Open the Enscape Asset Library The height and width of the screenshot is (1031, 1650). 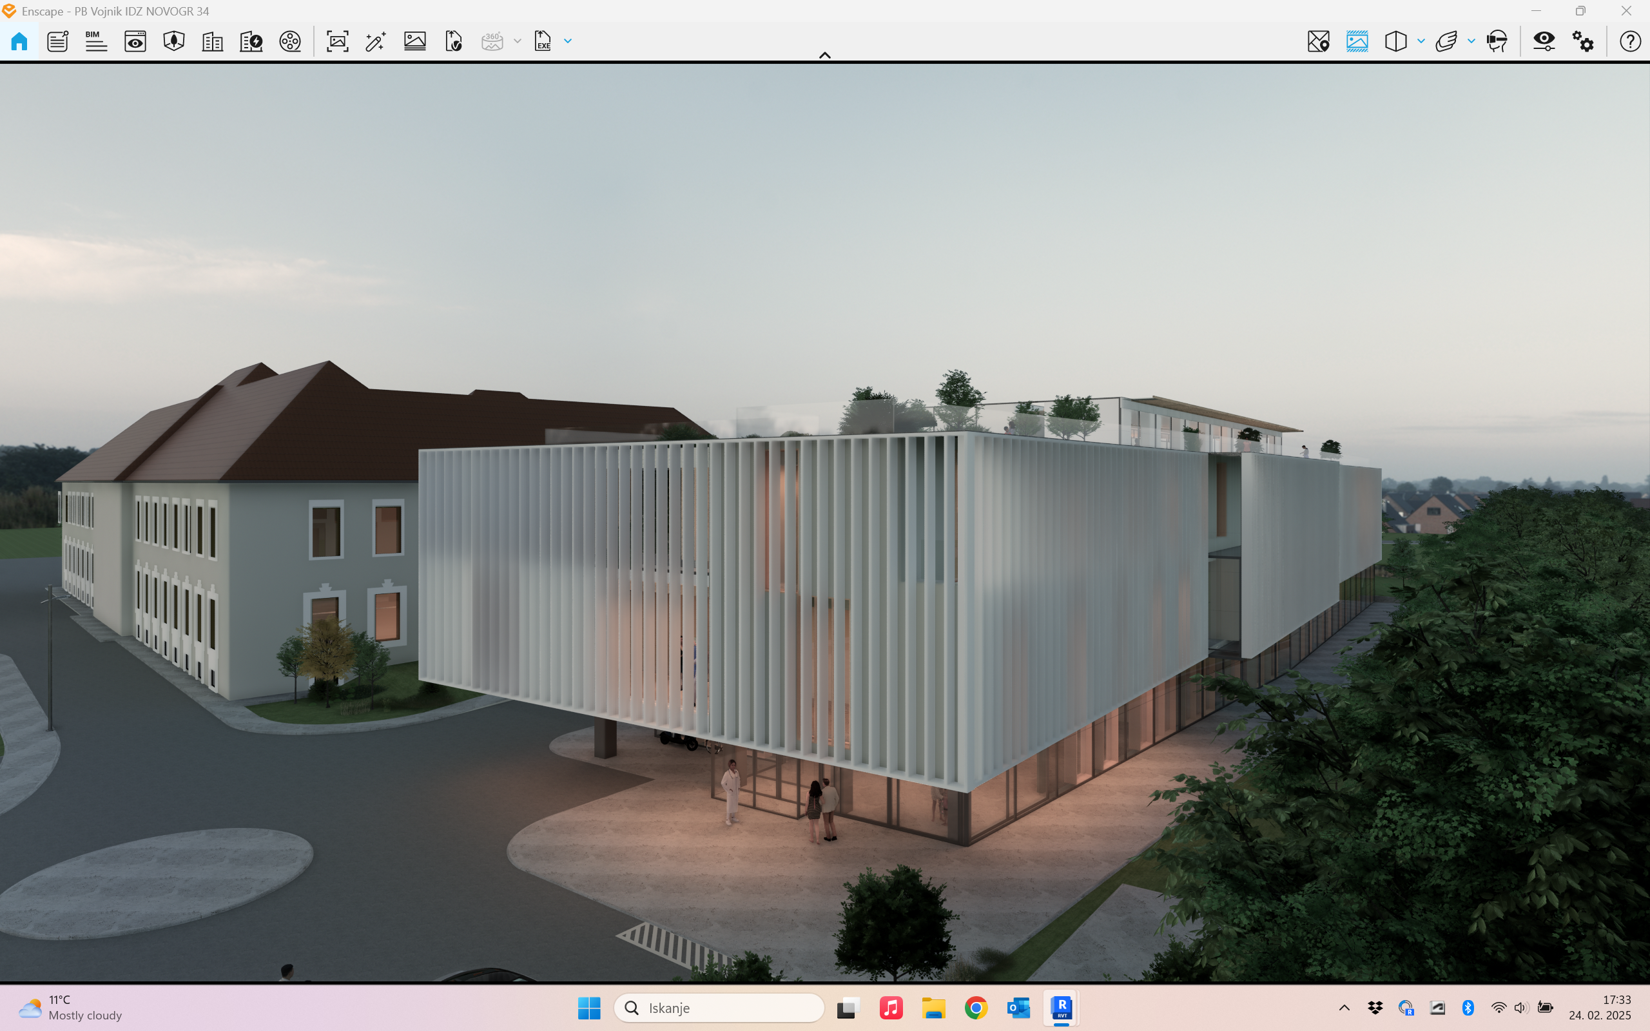pyautogui.click(x=174, y=42)
